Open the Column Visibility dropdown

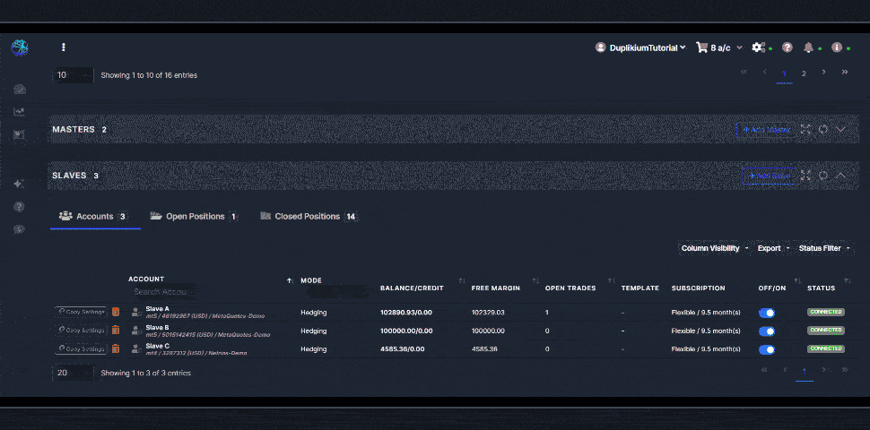[x=714, y=248]
